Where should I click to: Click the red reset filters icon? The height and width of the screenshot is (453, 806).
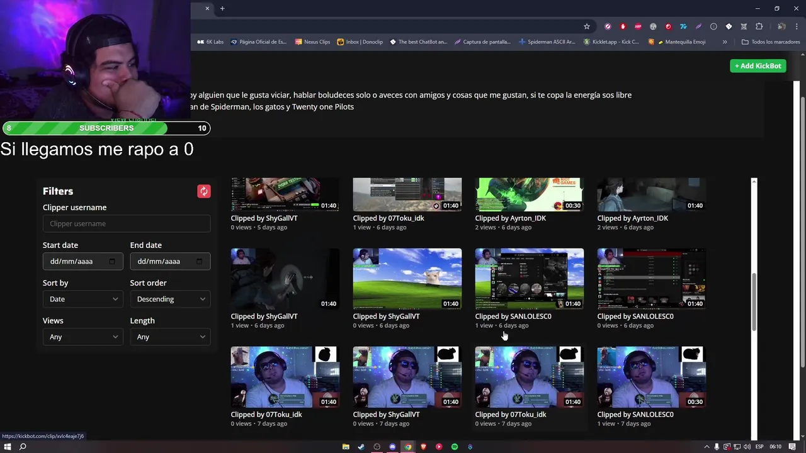[x=204, y=191]
